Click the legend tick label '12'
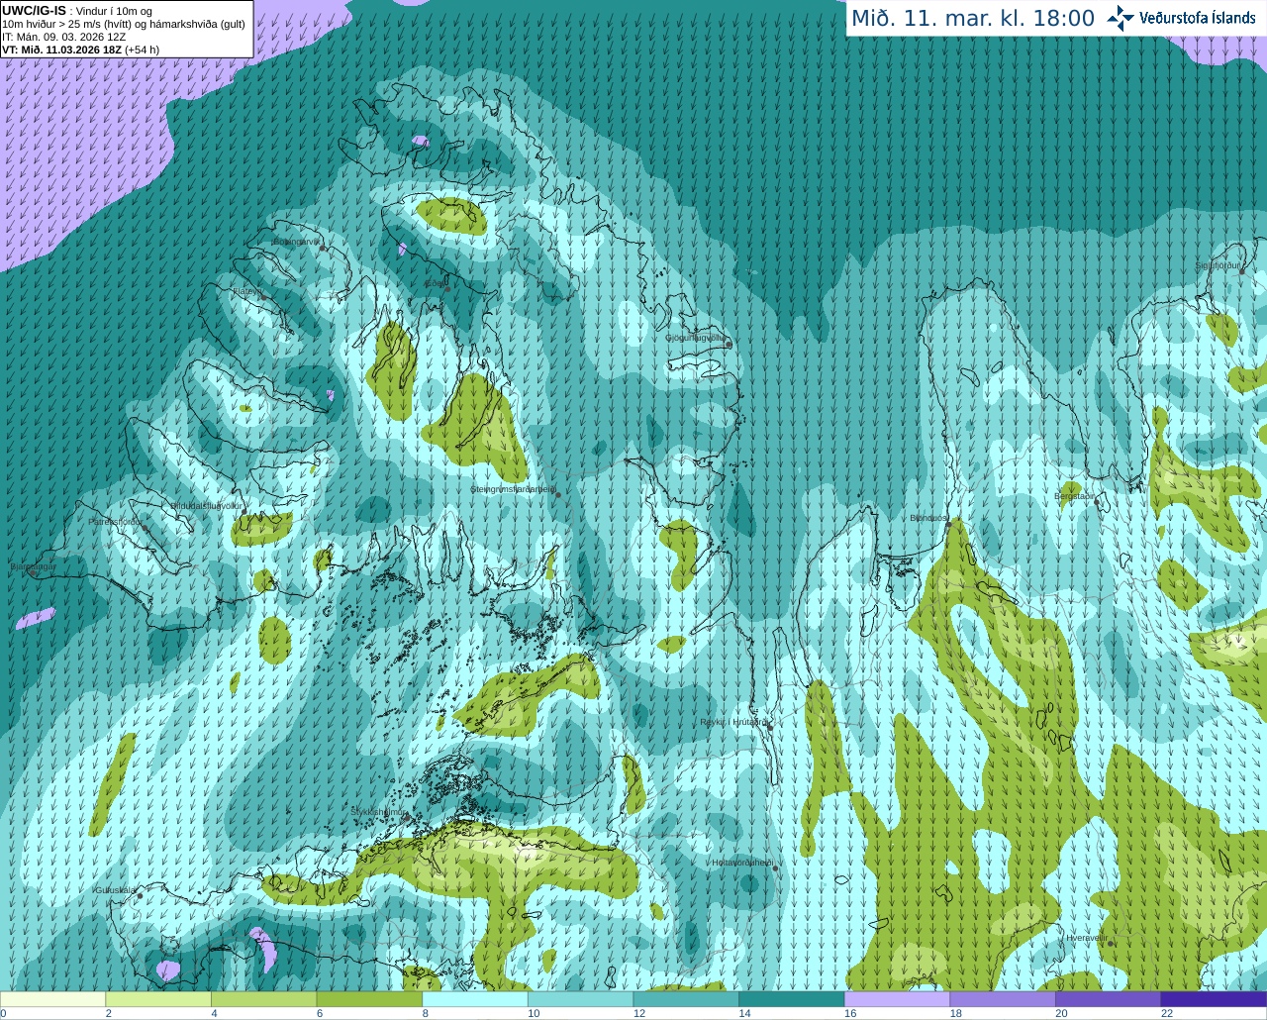The height and width of the screenshot is (1020, 1267). tap(639, 1013)
